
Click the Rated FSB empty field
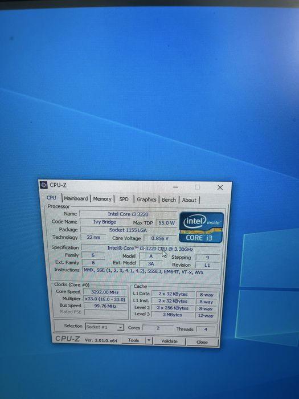click(105, 312)
